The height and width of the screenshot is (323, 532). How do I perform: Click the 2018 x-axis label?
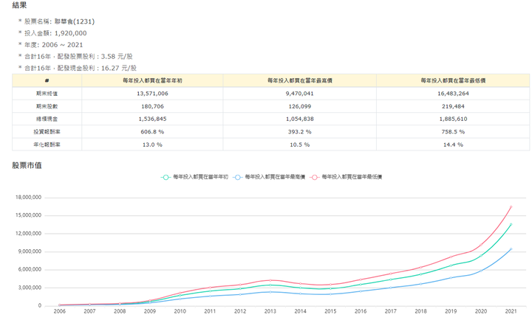pos(420,311)
